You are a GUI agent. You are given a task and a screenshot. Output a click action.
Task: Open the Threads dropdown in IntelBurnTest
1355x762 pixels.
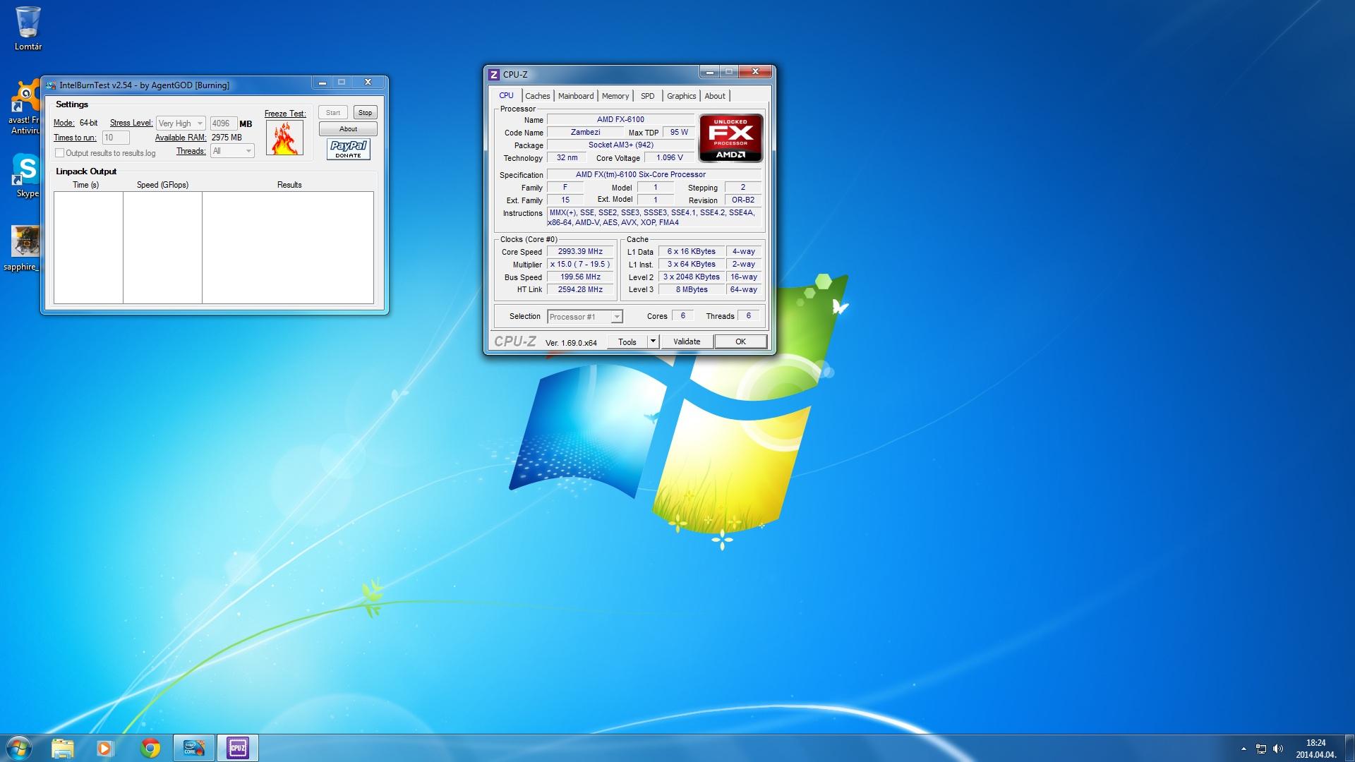coord(232,151)
